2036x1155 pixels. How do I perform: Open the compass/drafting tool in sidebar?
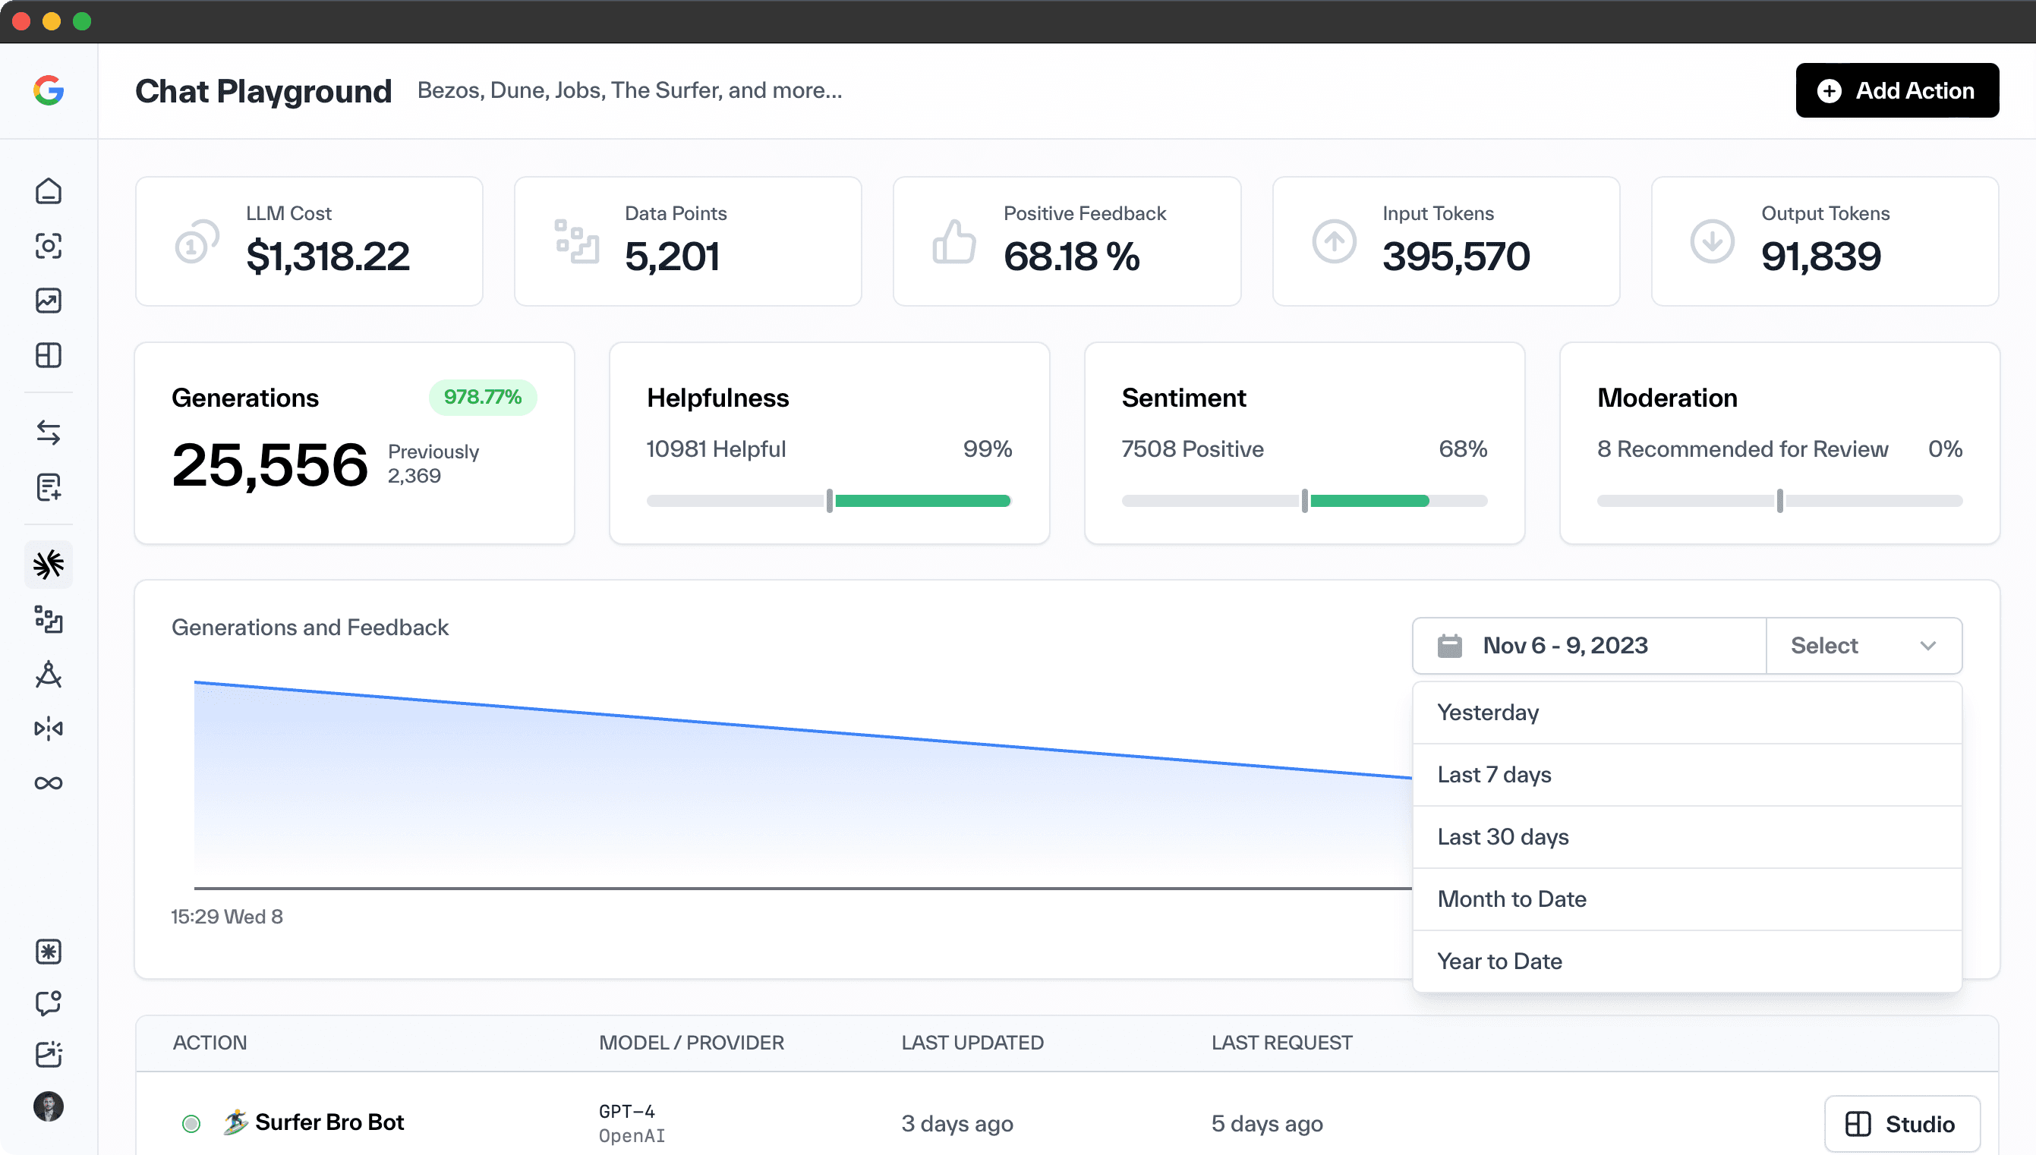[x=49, y=675]
